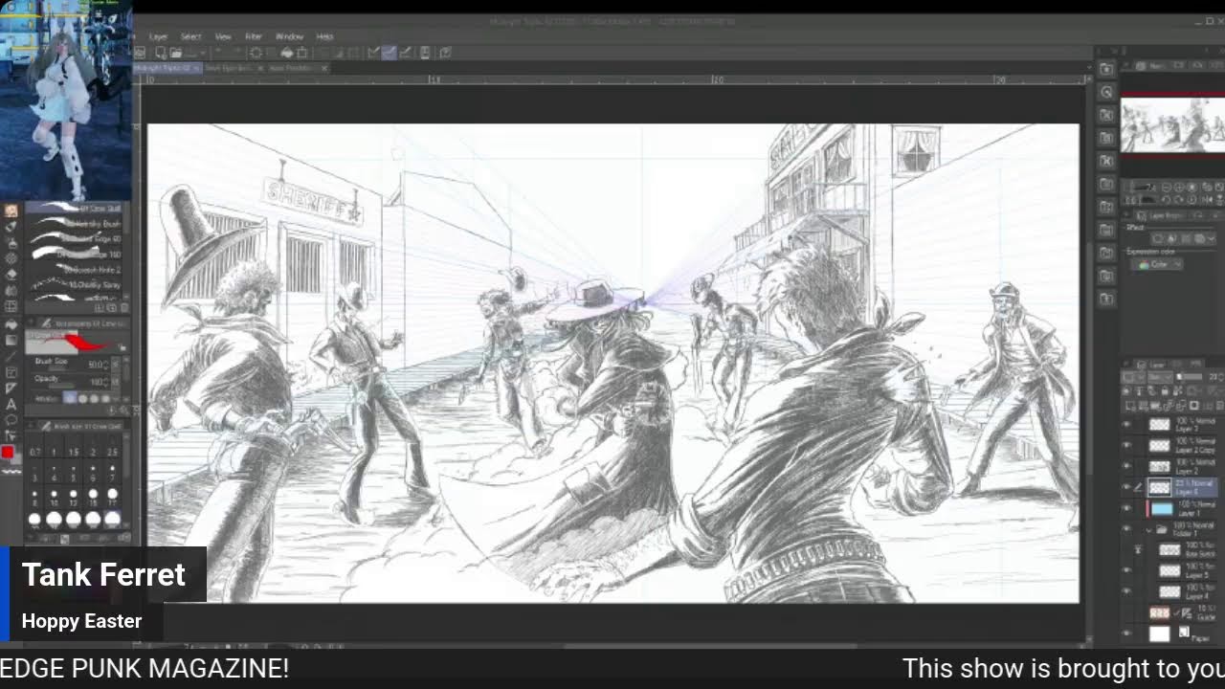Viewport: 1225px width, 689px height.
Task: Click the Navigator canvas thumbnail preview
Action: 1172,124
